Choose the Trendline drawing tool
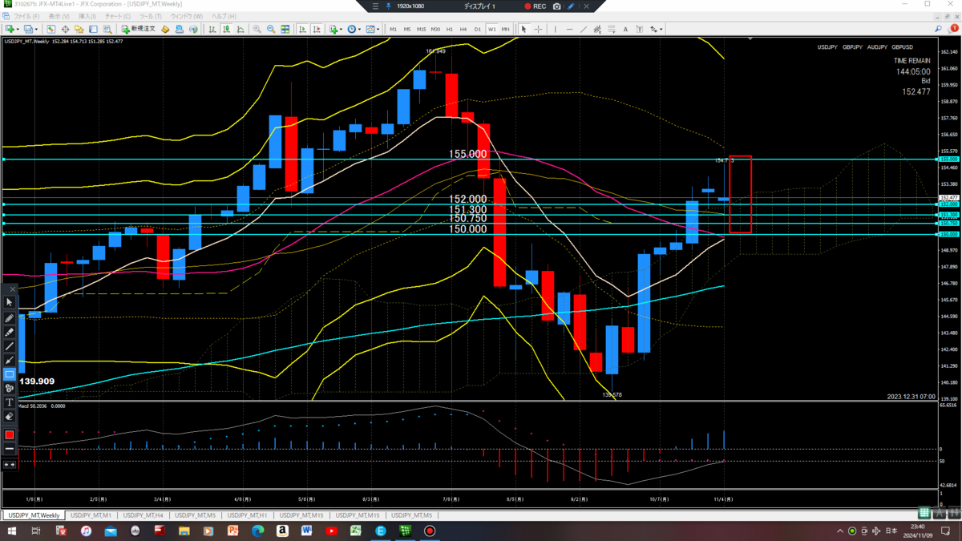Image resolution: width=962 pixels, height=541 pixels. [x=583, y=29]
